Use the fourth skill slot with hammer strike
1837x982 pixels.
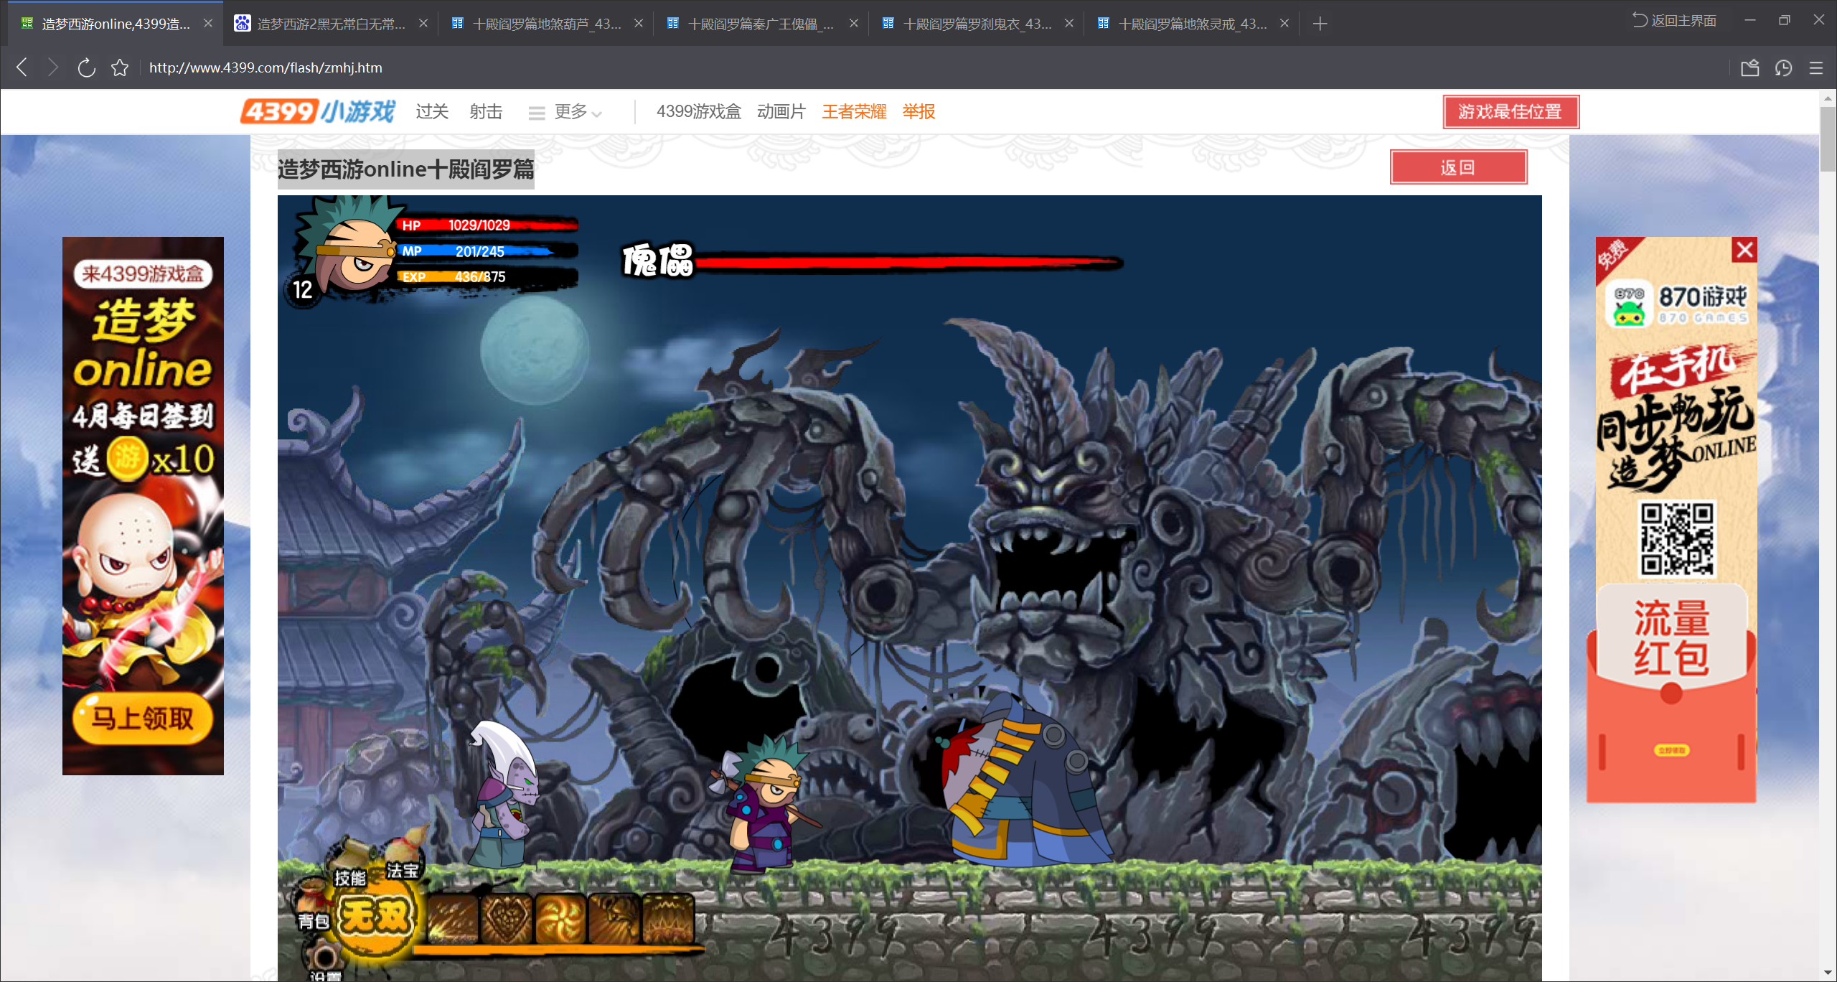(615, 919)
